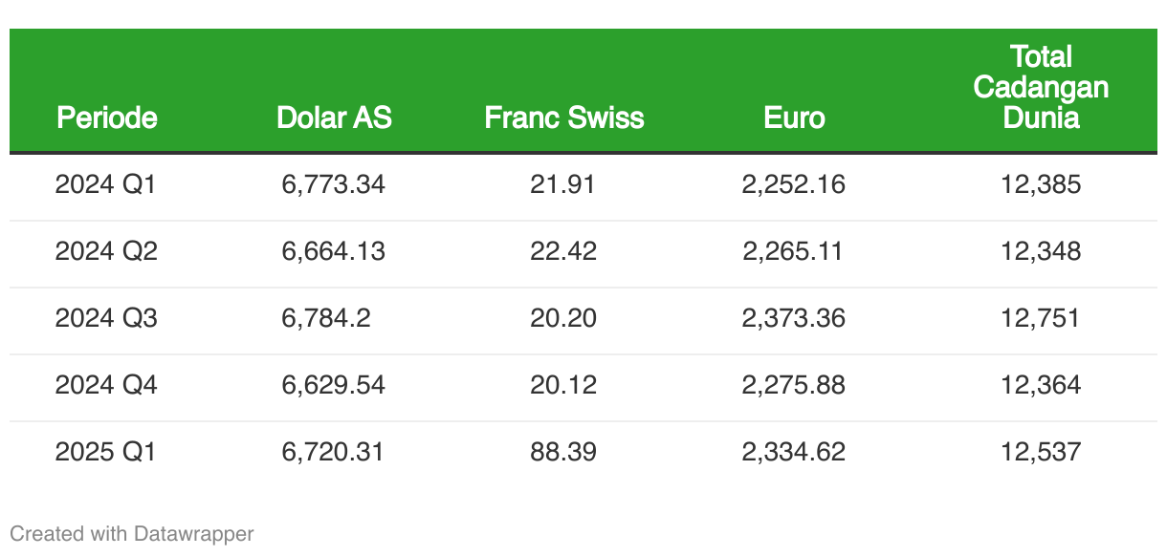Click the Franc Swiss value 22.42
1167x556 pixels.
562,251
